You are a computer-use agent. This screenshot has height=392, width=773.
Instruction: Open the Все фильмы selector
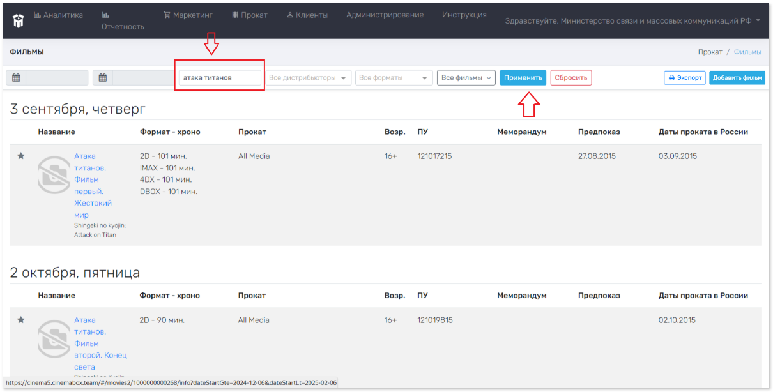tap(466, 78)
